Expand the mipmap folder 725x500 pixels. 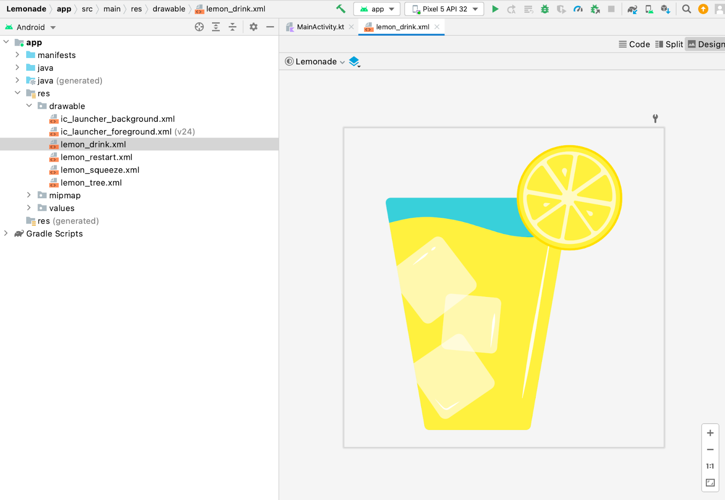29,195
